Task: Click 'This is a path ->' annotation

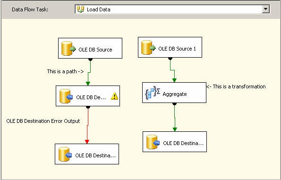Action: 66,71
